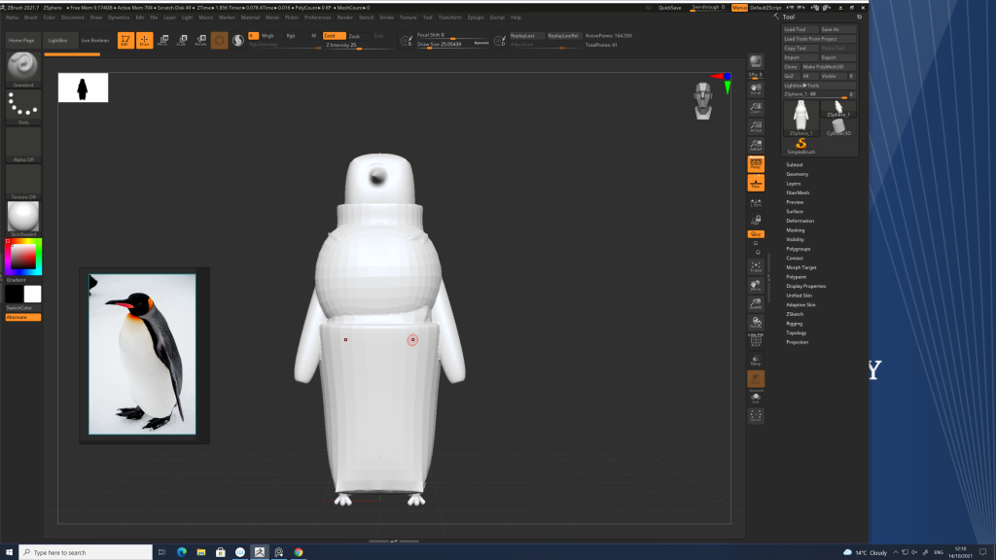Expand the Geometry subpalette

click(797, 174)
